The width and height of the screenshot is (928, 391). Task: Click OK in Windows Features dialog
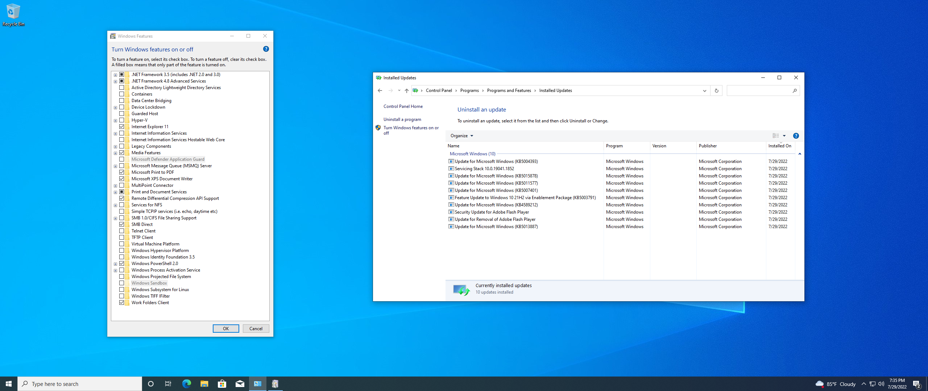pos(226,329)
